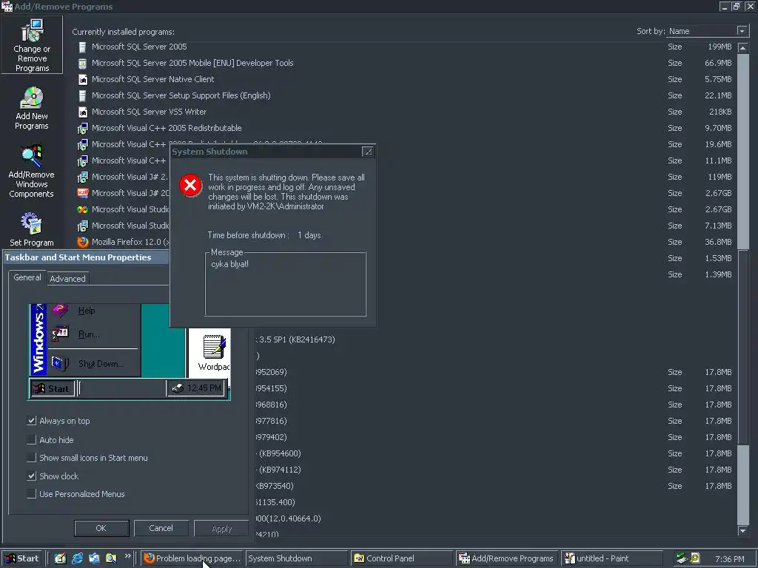Click SQL Server Setup Support Files icon
Image resolution: width=758 pixels, height=568 pixels.
pyautogui.click(x=83, y=95)
